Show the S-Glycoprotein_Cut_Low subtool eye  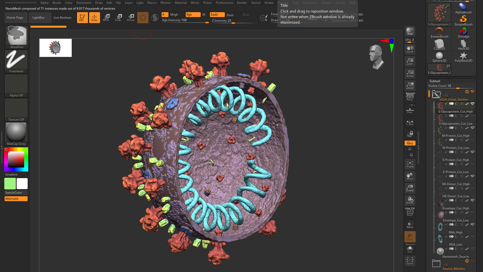472,116
